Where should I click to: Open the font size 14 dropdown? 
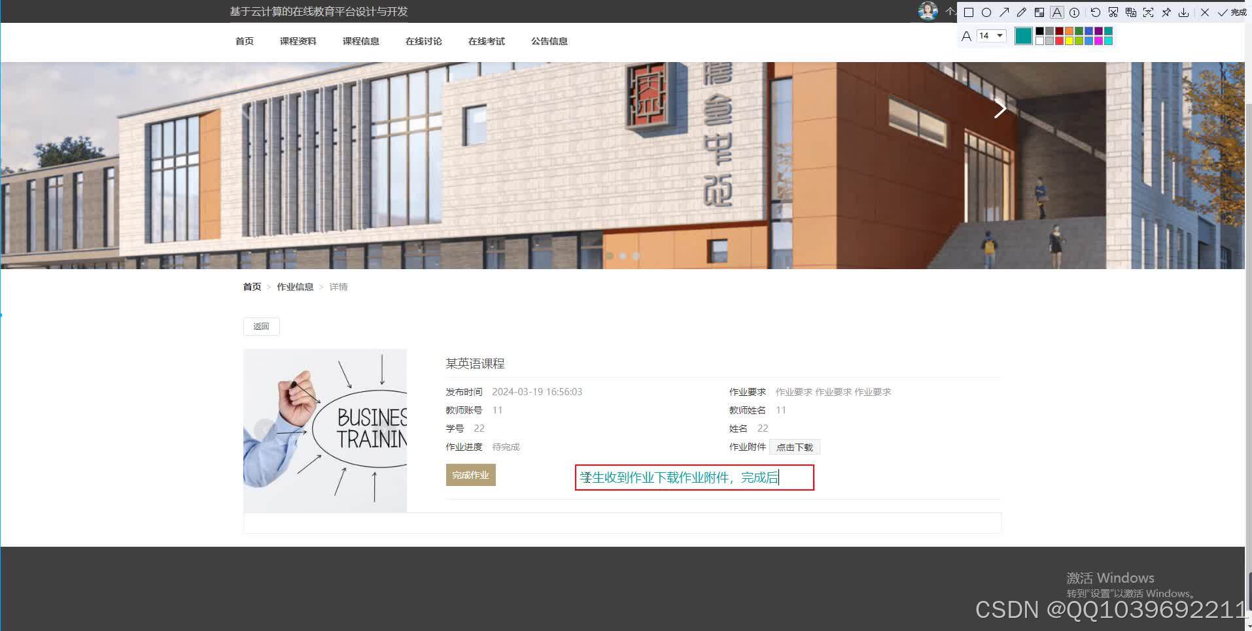(999, 36)
